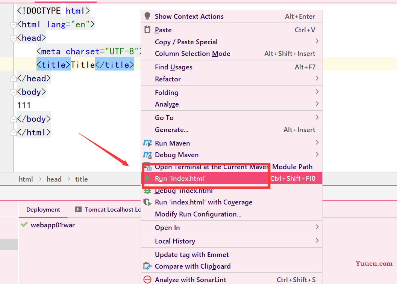Image resolution: width=397 pixels, height=284 pixels.
Task: Click the lang="en" attribute in editor
Action: point(69,24)
